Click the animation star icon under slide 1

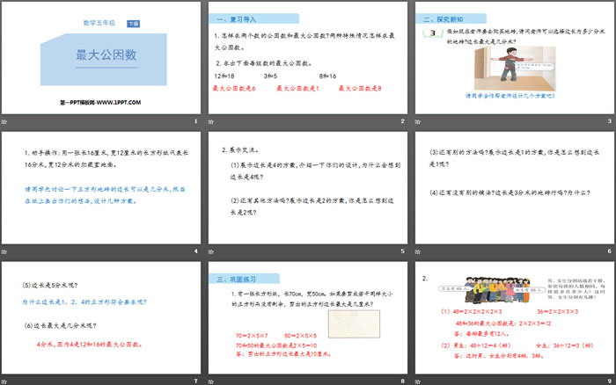6,120
